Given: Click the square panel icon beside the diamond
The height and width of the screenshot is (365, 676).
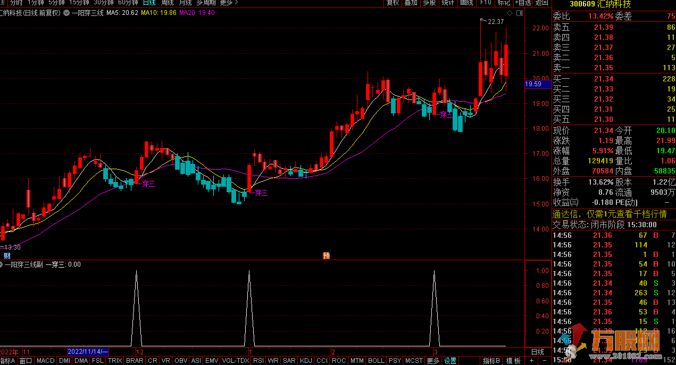Looking at the screenshot, I should point(520,12).
